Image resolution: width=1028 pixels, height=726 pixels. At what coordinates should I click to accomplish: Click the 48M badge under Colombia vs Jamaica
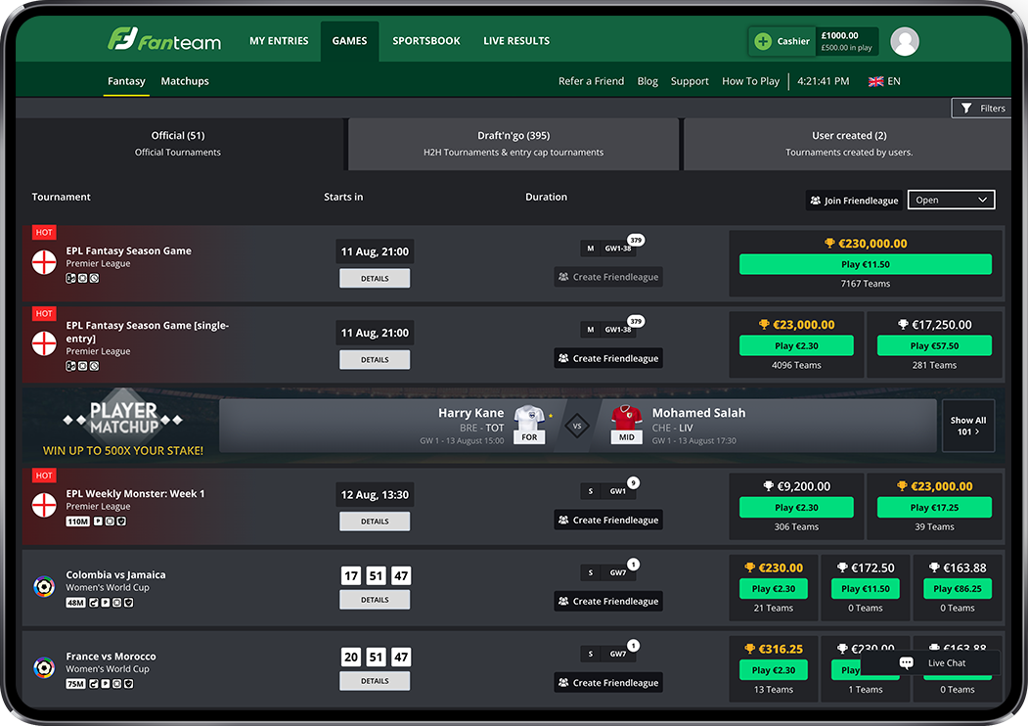[x=75, y=603]
